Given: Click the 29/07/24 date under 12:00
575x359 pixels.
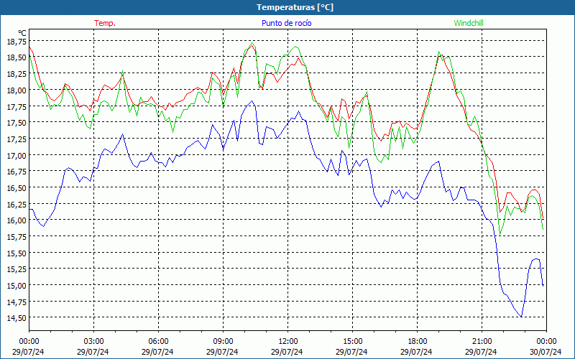Looking at the screenshot, I should tap(287, 352).
